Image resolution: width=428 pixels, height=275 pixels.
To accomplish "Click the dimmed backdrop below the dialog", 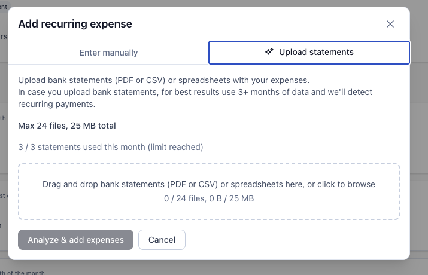I will (x=239, y=268).
